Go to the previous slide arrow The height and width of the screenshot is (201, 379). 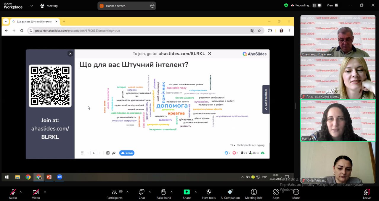pyautogui.click(x=88, y=153)
